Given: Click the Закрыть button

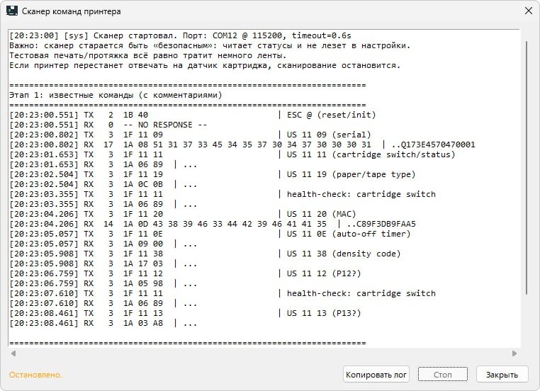Looking at the screenshot, I should click(x=502, y=375).
